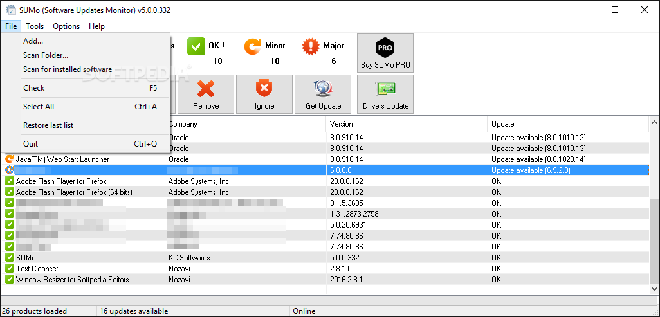Click Java Web Start Launcher orange status icon
This screenshot has width=660, height=317.
[x=9, y=159]
